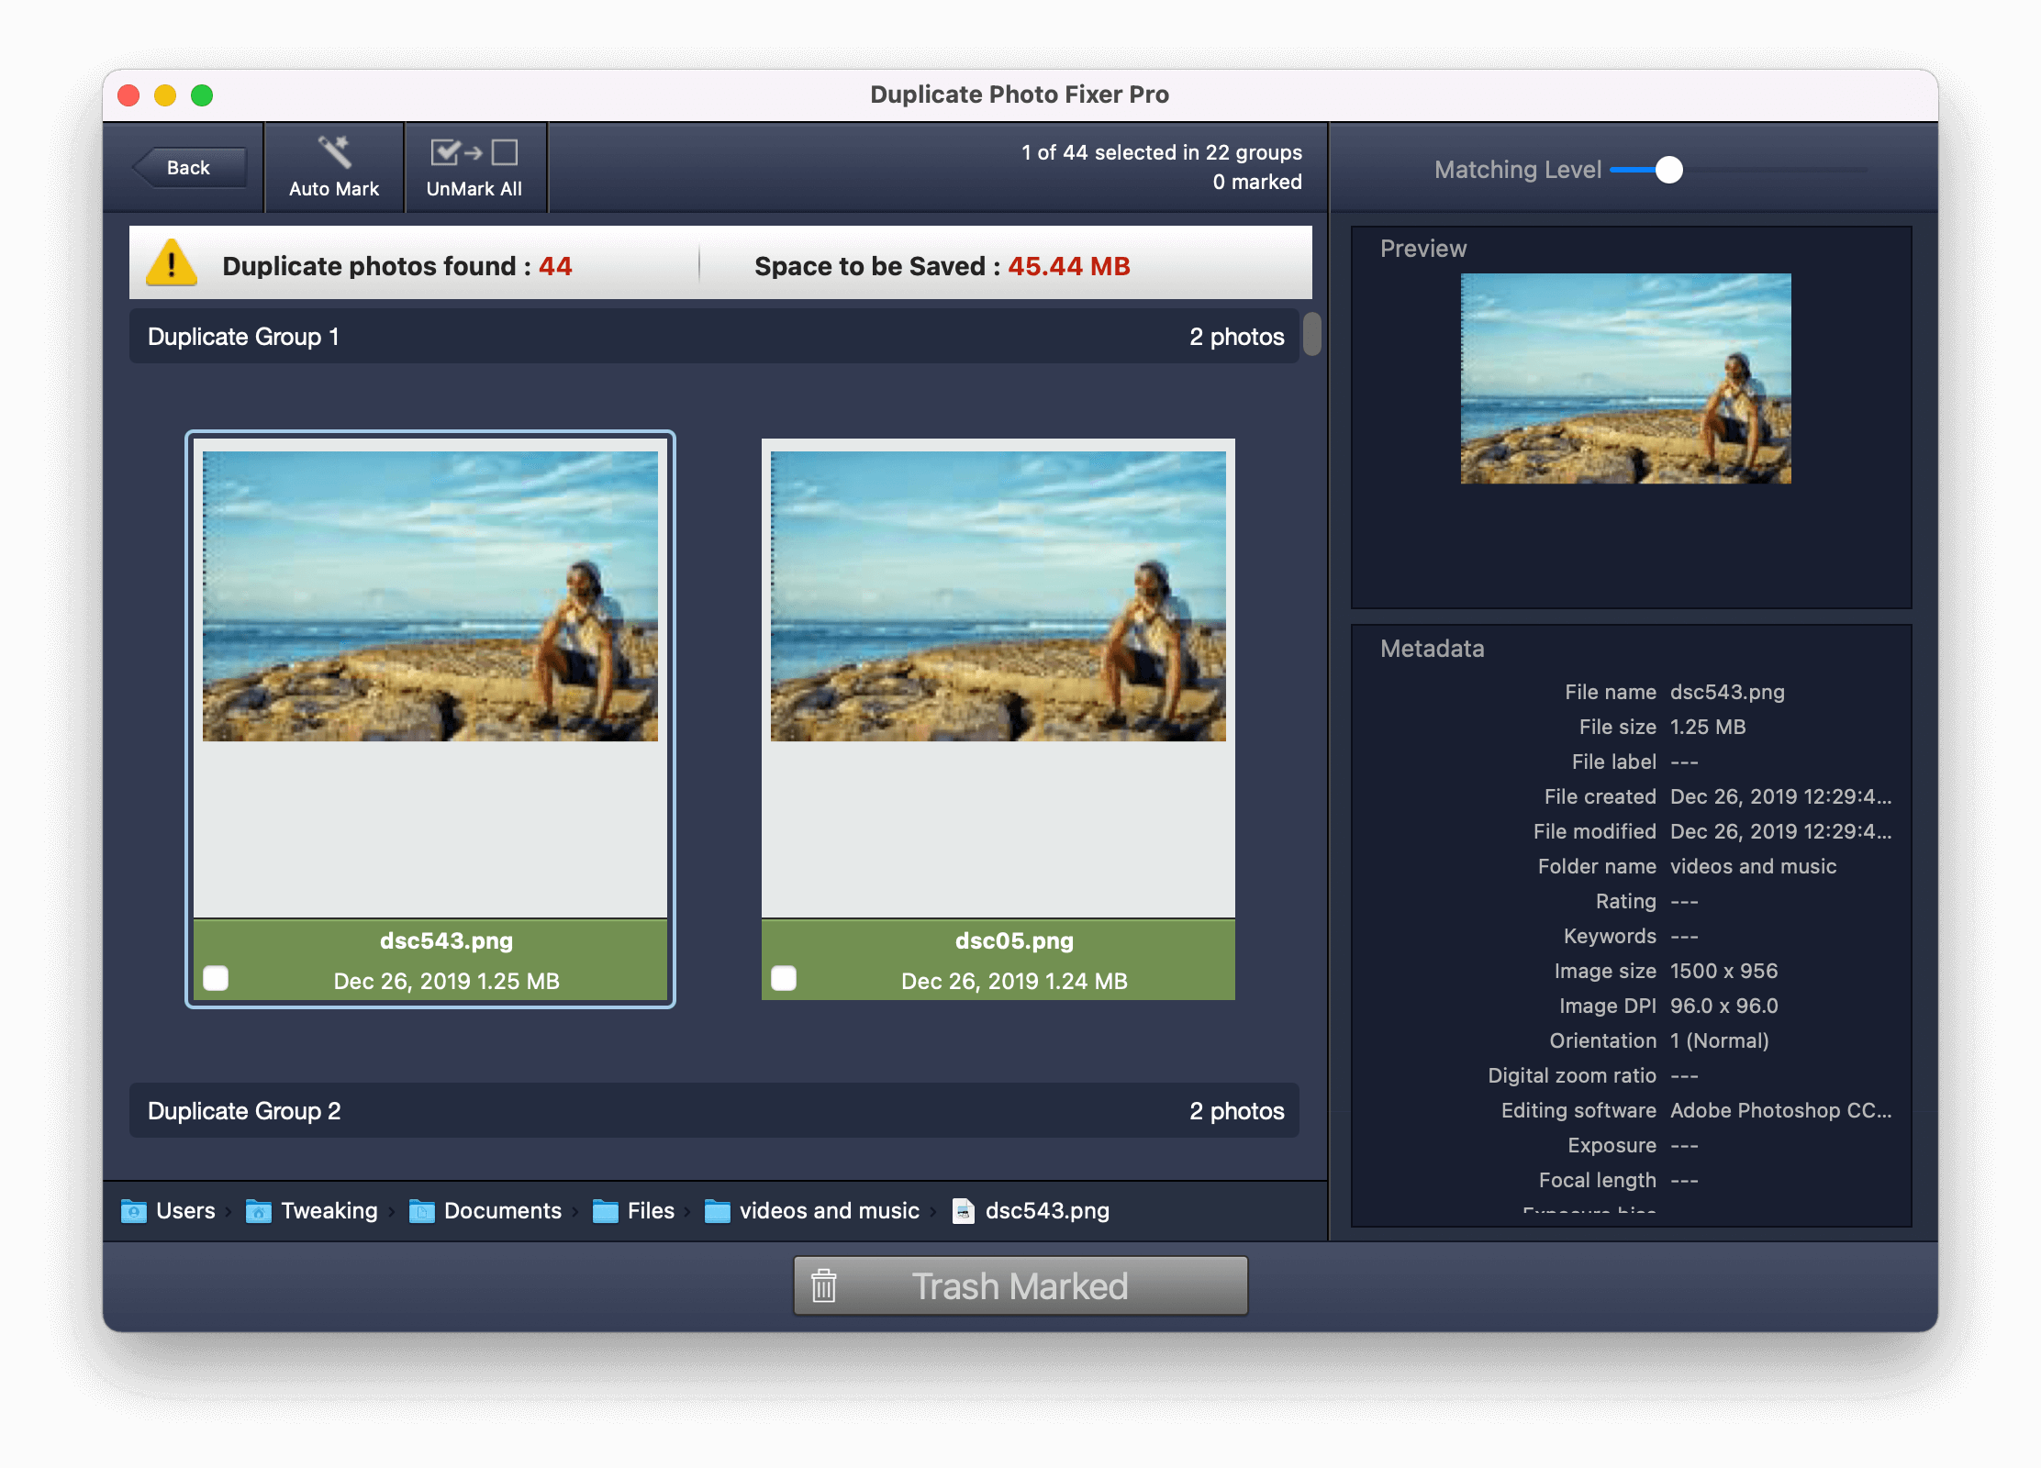Click the Duplicate Photo Fixer Pro title bar
The image size is (2041, 1468).
point(1020,93)
